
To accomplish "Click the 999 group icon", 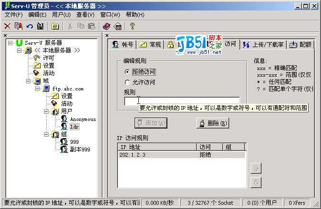I will click(64, 142).
